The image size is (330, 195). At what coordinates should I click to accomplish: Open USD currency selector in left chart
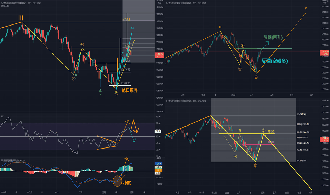coord(160,2)
